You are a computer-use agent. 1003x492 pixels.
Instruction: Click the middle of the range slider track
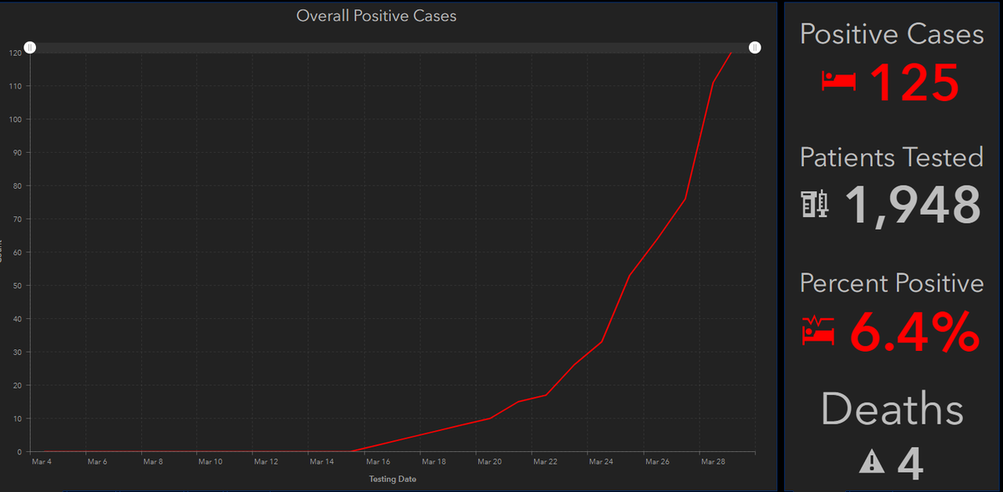tap(392, 48)
